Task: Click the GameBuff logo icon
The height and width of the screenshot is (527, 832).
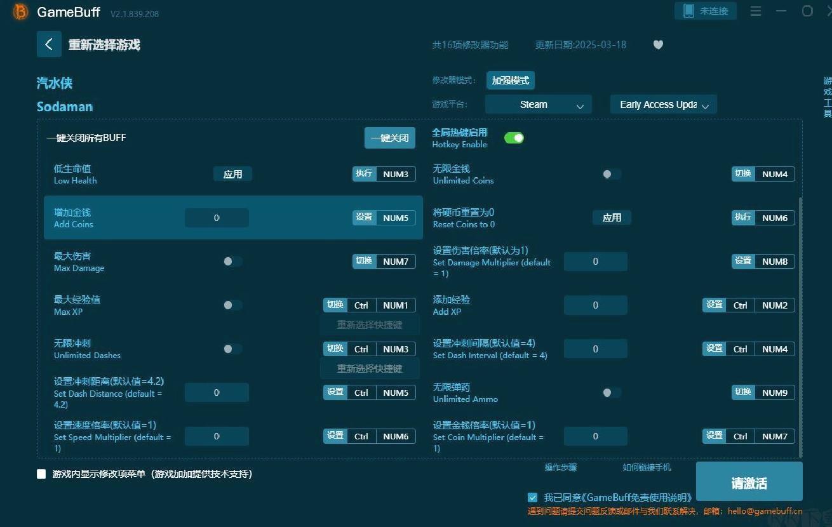Action: (x=21, y=12)
